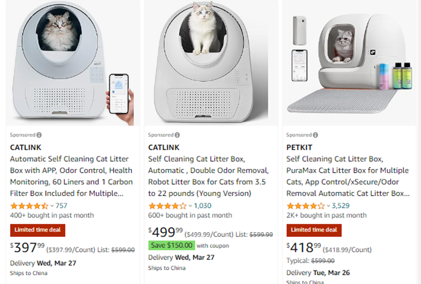The height and width of the screenshot is (284, 421).
Task: Open PETKIT PuraMax litter box title
Action: tap(348, 176)
